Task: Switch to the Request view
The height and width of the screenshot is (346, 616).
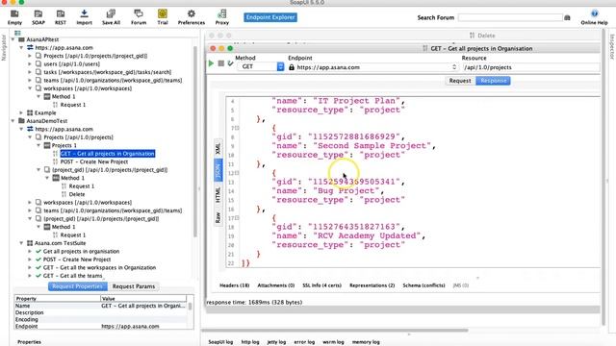Action: point(460,81)
